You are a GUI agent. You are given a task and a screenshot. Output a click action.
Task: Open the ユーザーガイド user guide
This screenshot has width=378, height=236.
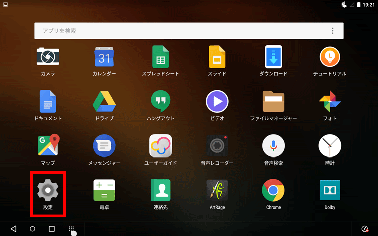pos(160,146)
